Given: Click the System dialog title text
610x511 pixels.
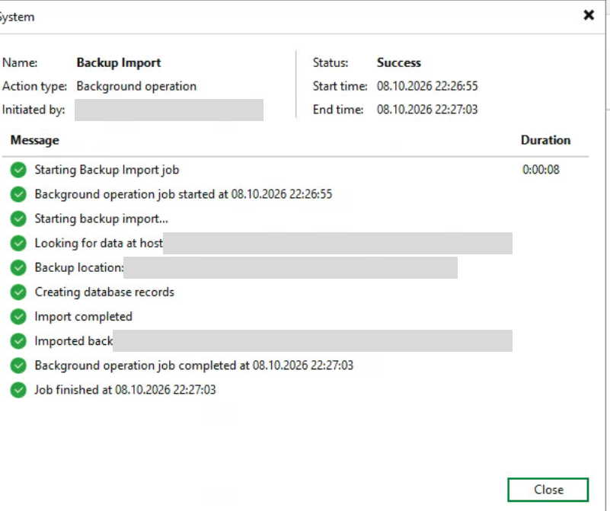Looking at the screenshot, I should 17,17.
